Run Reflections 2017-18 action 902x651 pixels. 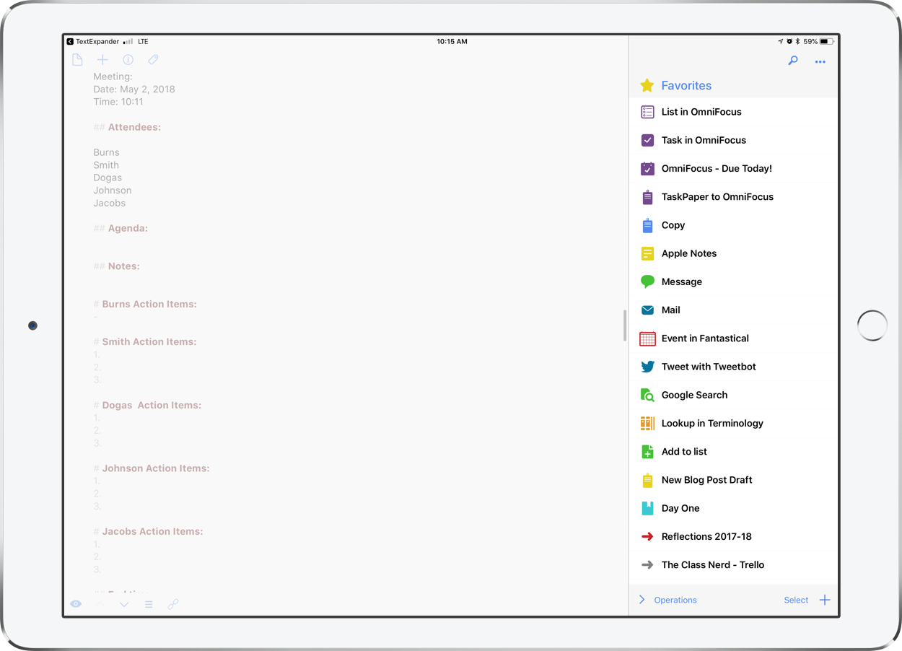[x=733, y=536]
